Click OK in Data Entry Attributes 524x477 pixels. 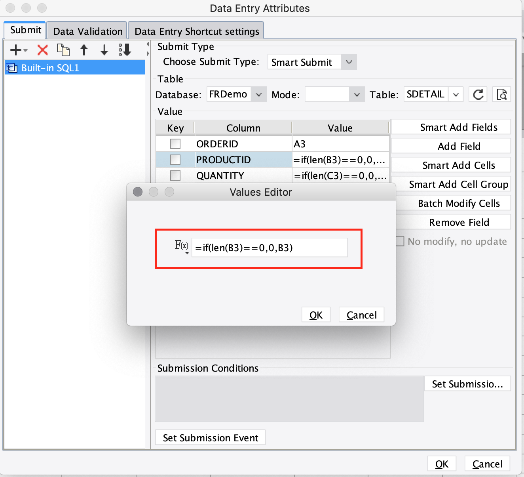[x=442, y=464]
